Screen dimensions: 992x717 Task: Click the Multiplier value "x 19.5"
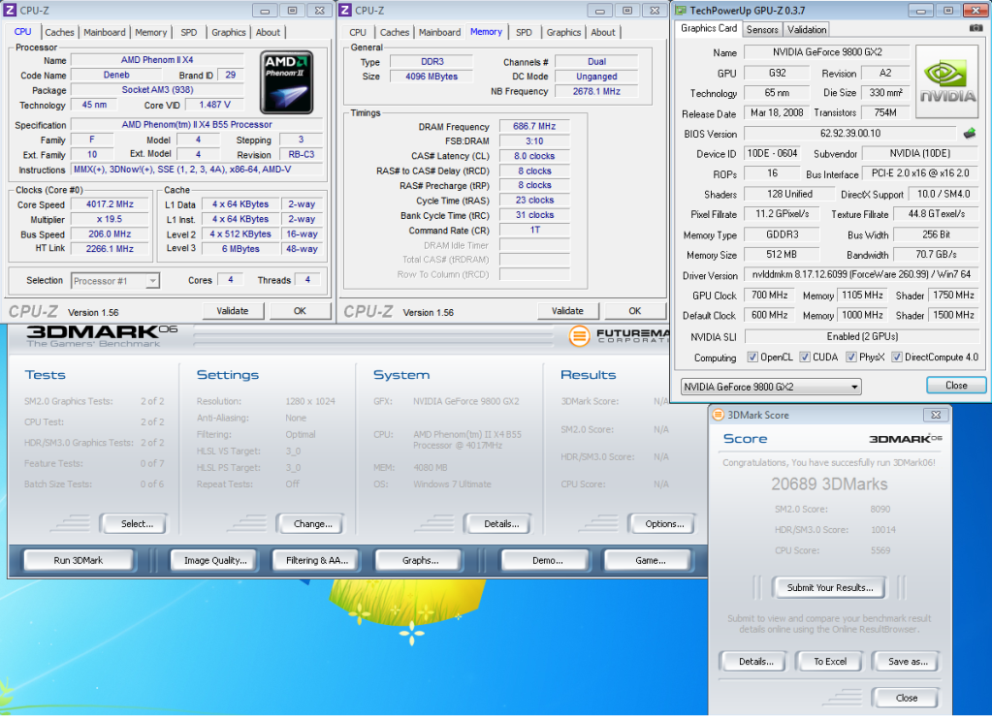click(111, 219)
